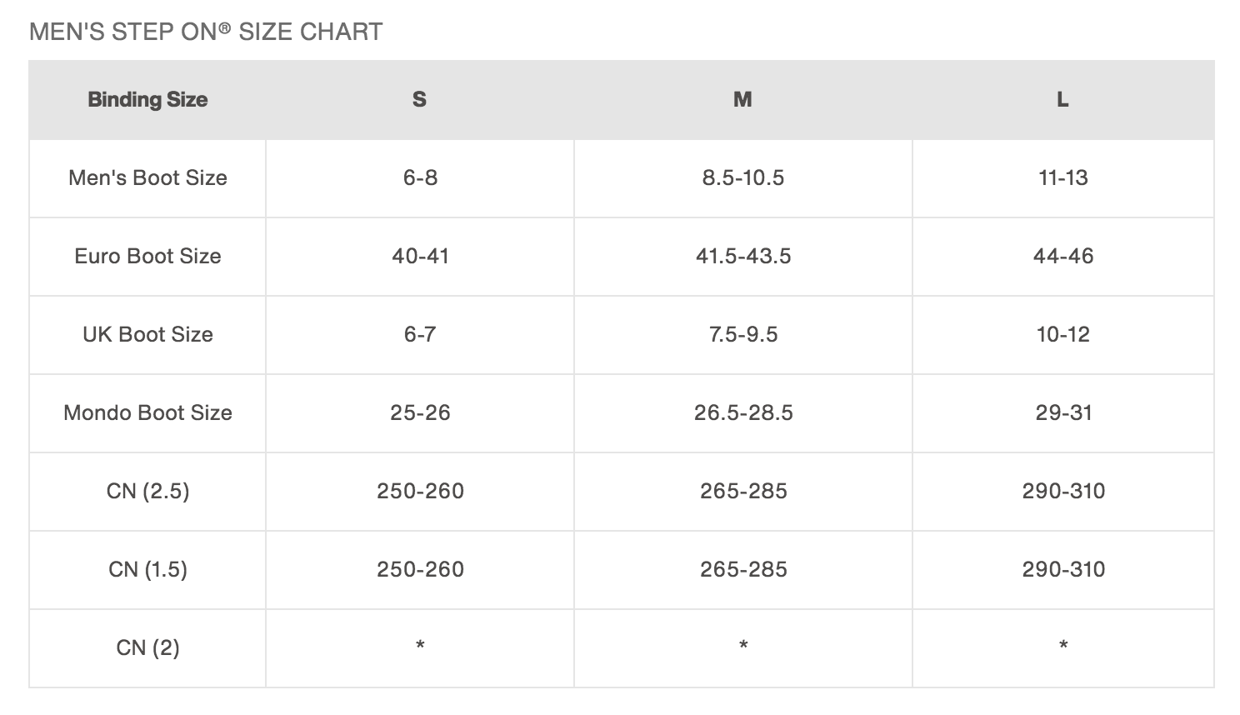Viewport: 1240px width, 715px height.
Task: Select the L binding size column header
Action: pos(1062,100)
